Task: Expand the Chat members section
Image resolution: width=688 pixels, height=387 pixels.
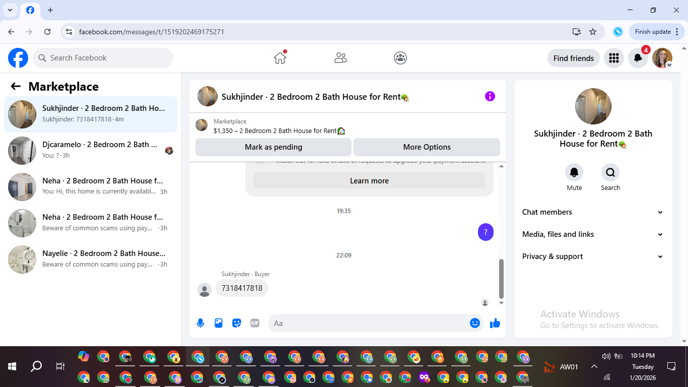Action: point(593,212)
